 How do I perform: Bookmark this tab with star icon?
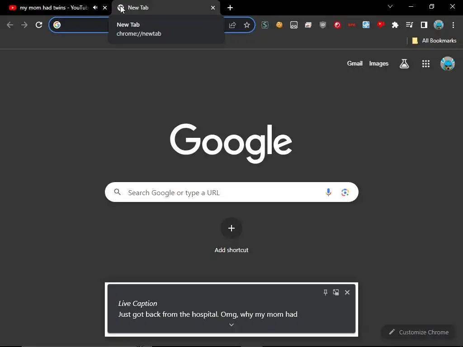[247, 25]
